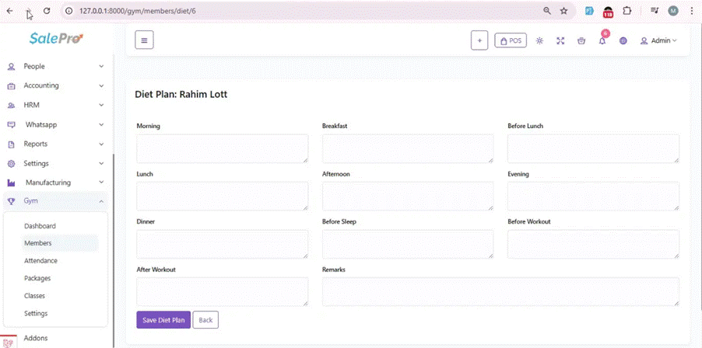Toggle the sidebar with the hamburger icon
Viewport: 702px width, 348px height.
coord(144,40)
